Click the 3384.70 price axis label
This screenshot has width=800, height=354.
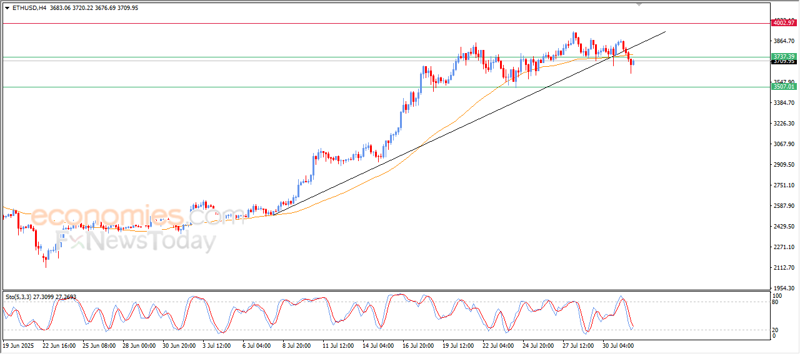pyautogui.click(x=784, y=102)
